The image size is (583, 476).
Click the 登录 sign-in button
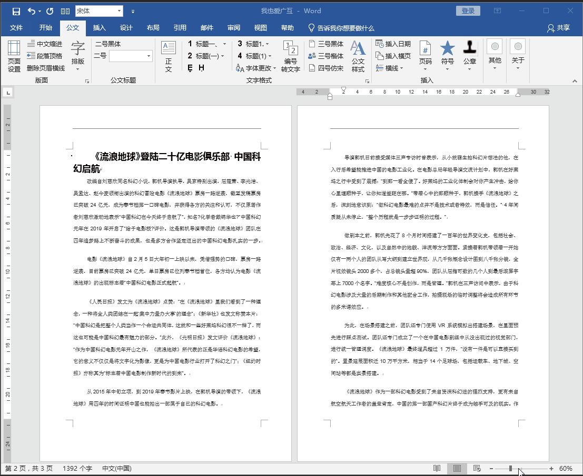click(x=468, y=10)
